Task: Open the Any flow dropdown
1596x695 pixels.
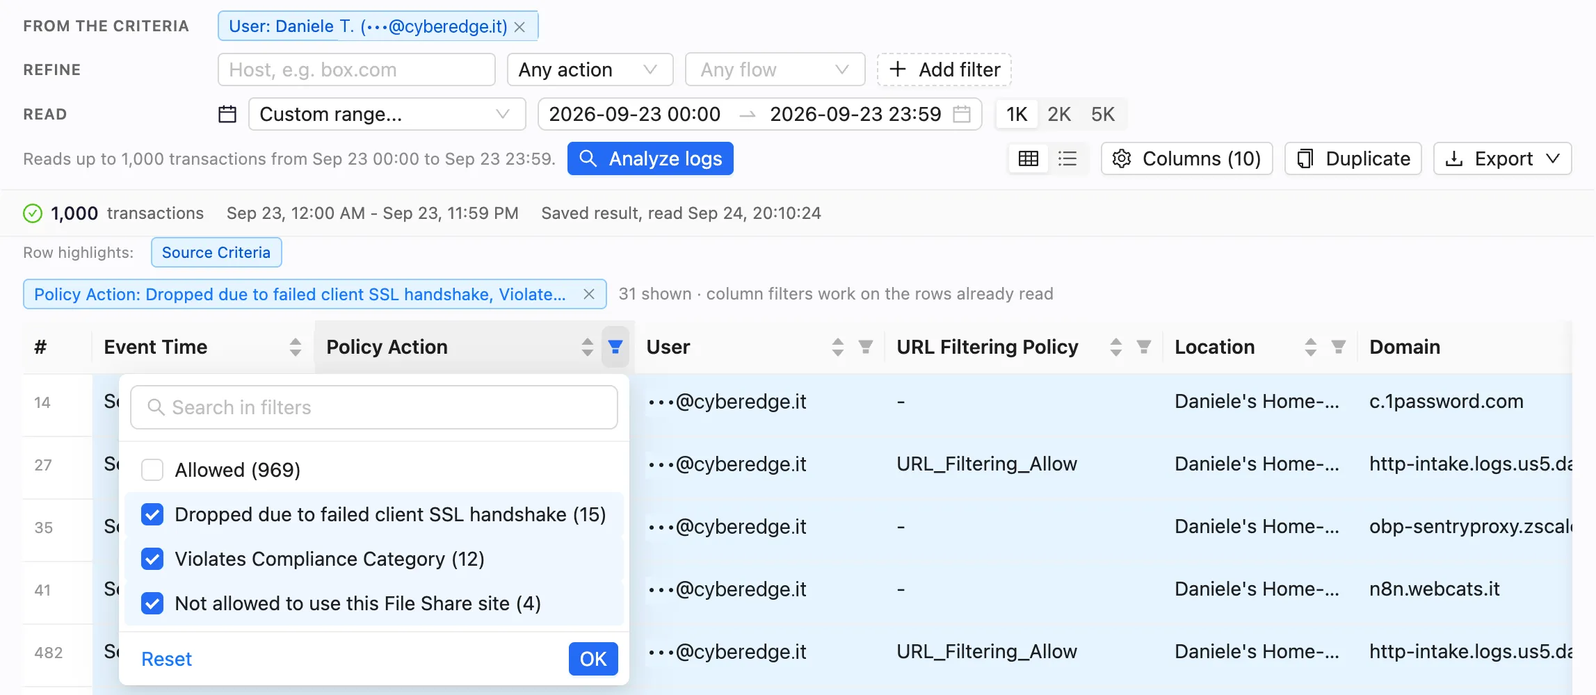Action: click(775, 69)
